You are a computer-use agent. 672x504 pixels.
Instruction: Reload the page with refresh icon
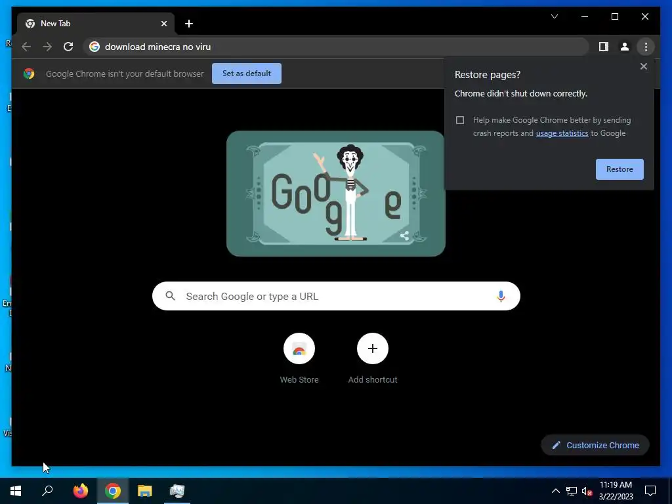tap(68, 47)
